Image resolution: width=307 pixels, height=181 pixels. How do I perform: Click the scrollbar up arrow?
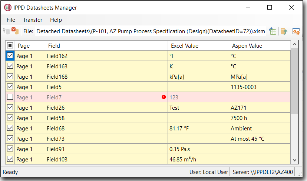click(295, 45)
